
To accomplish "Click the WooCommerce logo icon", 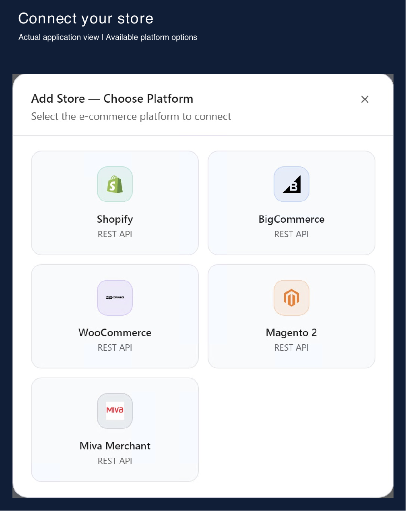I will tap(115, 298).
